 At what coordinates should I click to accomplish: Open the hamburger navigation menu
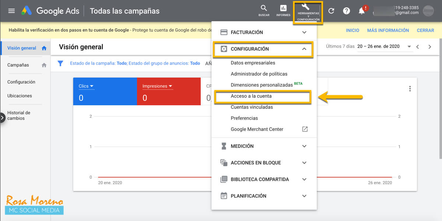11,11
